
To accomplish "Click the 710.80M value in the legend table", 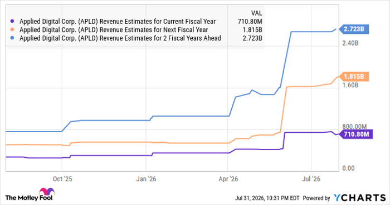I will [250, 22].
